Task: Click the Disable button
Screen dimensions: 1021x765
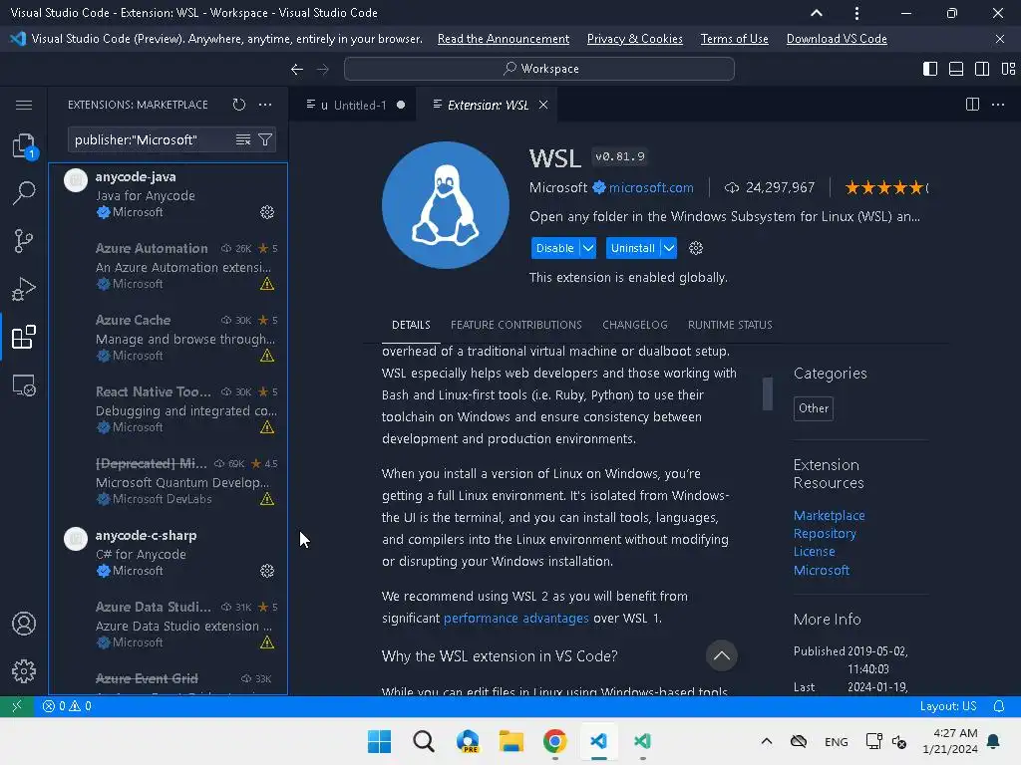Action: 554,248
